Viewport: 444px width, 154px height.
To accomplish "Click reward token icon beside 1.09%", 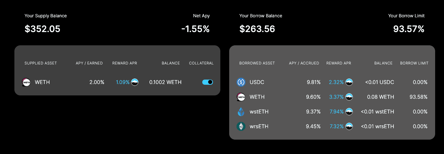I will click(x=135, y=82).
